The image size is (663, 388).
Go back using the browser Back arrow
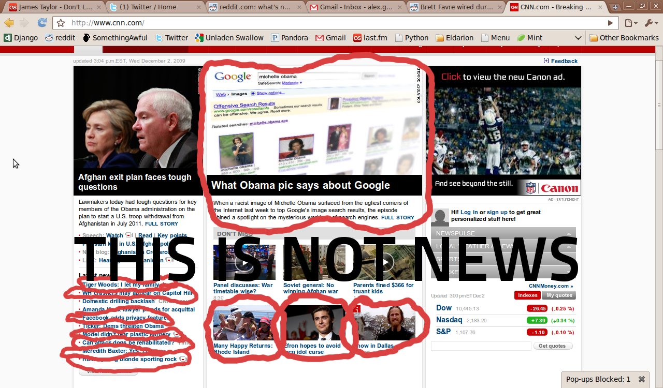pyautogui.click(x=9, y=23)
